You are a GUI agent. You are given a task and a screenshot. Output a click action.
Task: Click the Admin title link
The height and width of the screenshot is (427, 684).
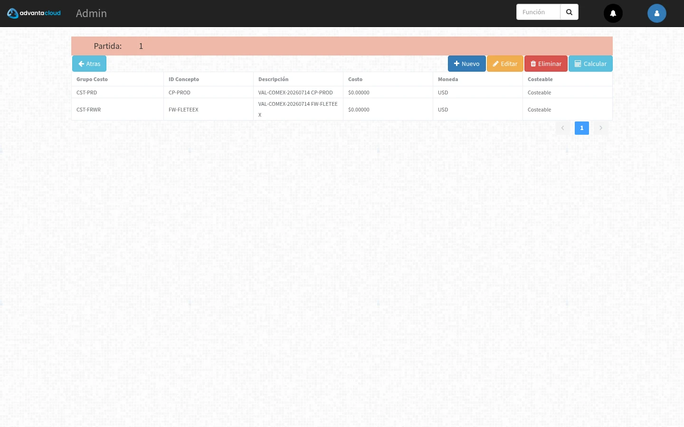[91, 13]
